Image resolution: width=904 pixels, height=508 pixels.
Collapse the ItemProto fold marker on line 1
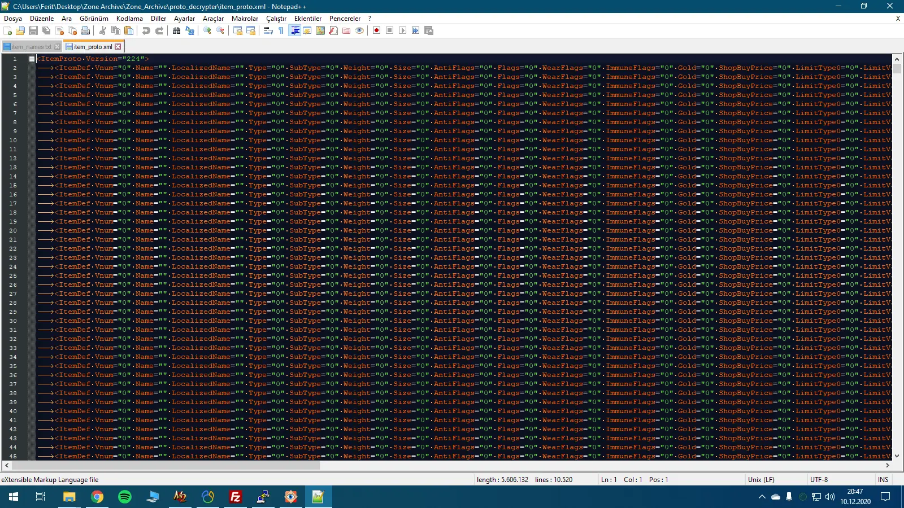click(x=32, y=59)
